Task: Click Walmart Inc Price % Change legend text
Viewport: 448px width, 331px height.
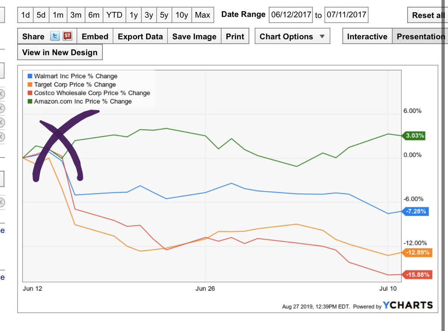Action: (x=76, y=76)
